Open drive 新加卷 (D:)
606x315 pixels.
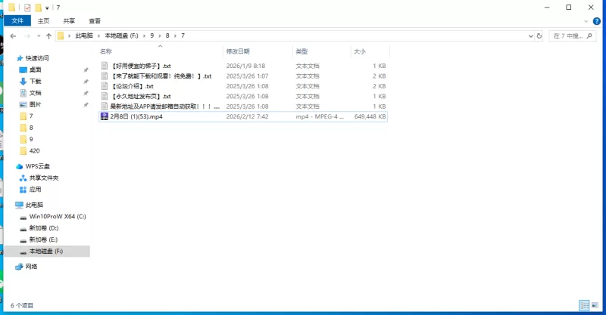click(x=44, y=228)
